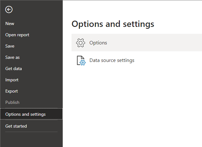
Task: Open the Get data menu entry
Action: [13, 68]
